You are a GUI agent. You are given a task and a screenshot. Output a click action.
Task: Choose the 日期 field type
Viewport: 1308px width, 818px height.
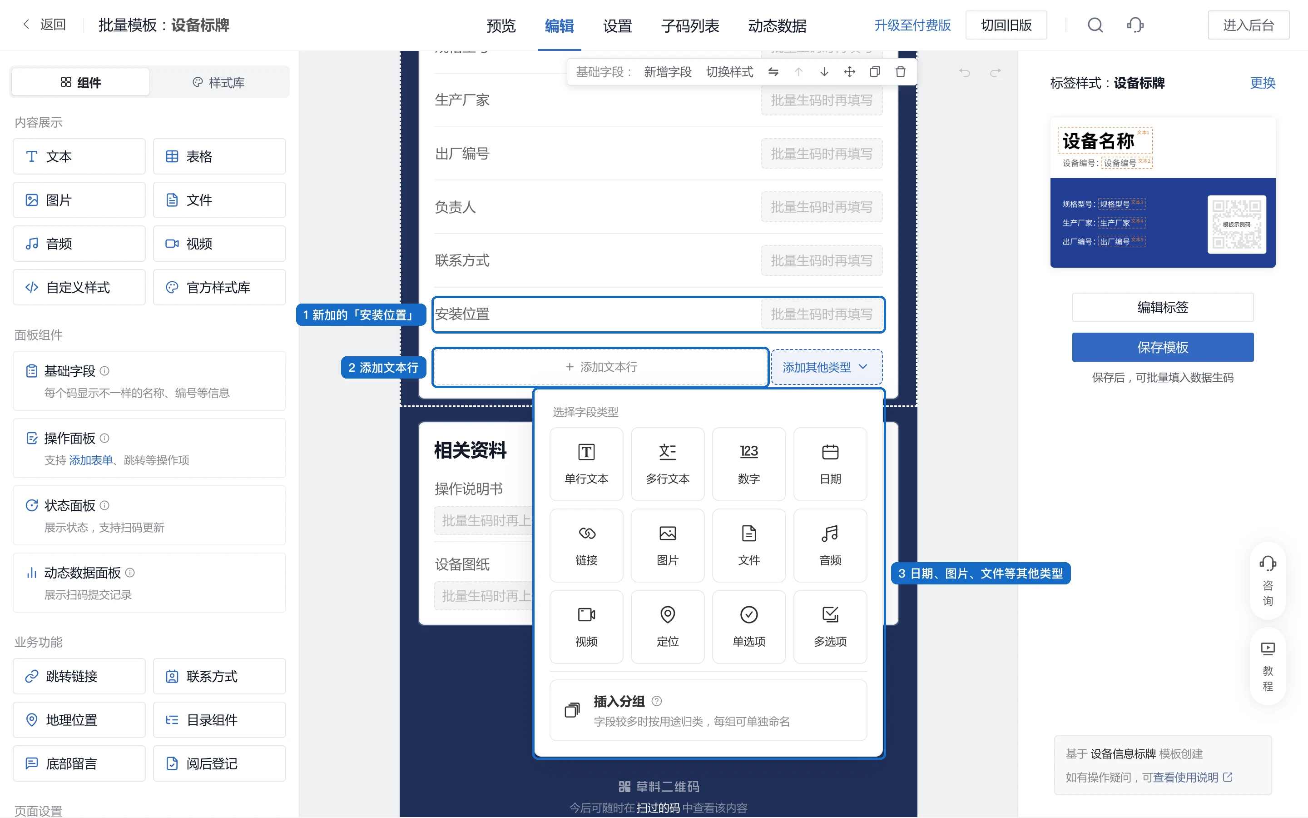coord(830,464)
